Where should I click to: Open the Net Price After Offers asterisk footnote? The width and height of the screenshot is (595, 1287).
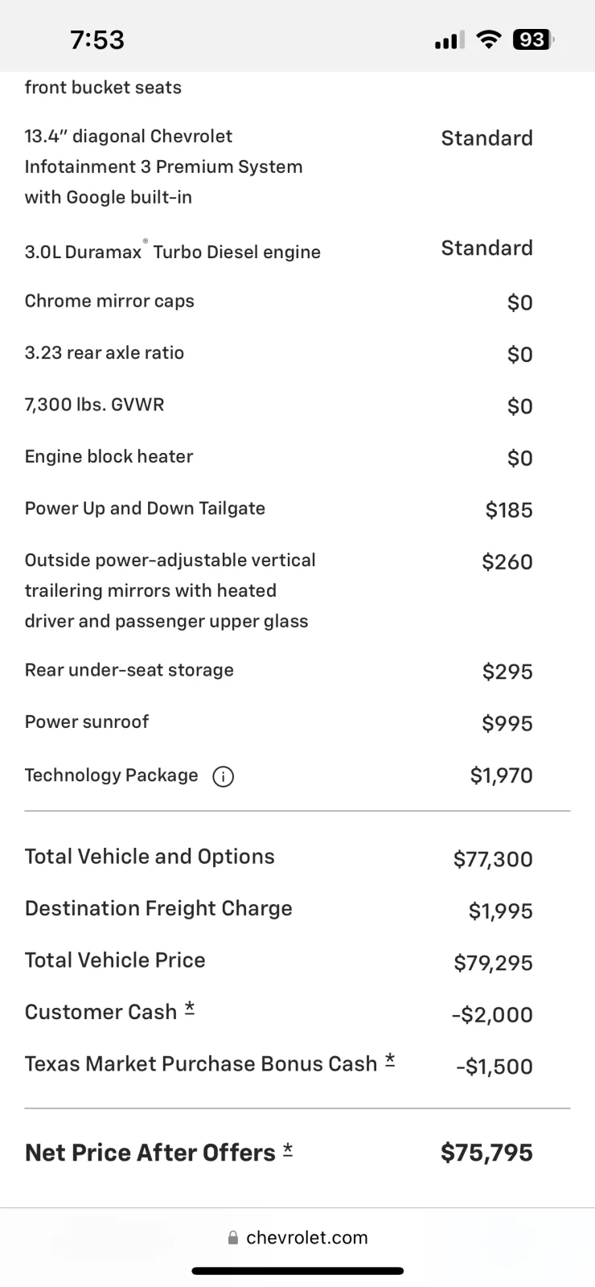tap(288, 1150)
